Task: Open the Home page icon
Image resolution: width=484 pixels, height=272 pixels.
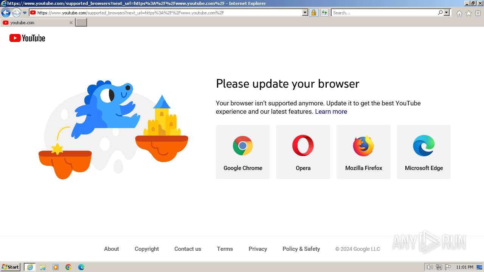Action: pyautogui.click(x=459, y=13)
